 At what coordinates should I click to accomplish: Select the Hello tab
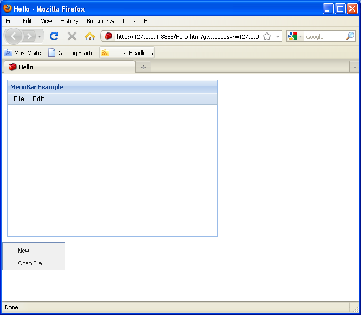coord(69,67)
